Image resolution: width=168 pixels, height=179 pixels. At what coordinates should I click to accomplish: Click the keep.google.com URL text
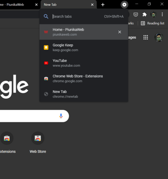point(66,50)
